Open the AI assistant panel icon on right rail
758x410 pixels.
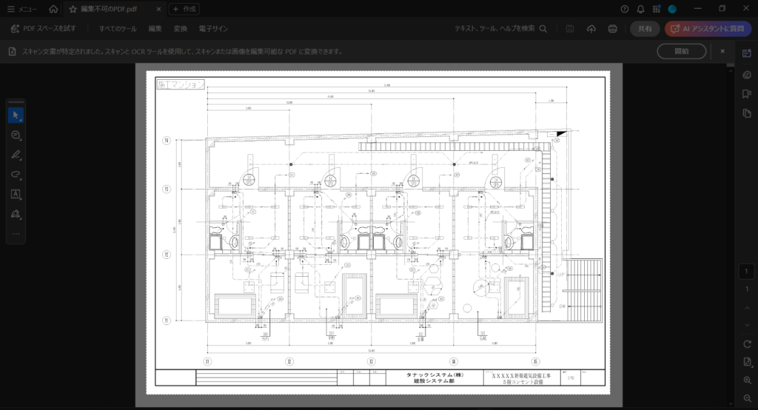pos(747,53)
